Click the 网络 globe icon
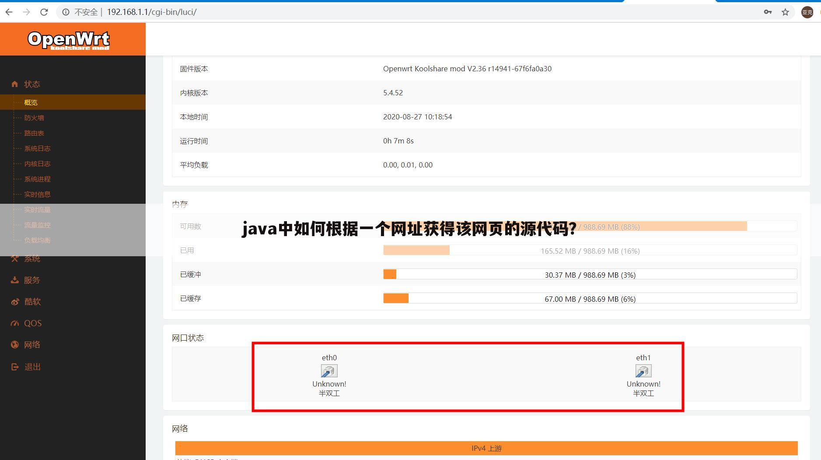Image resolution: width=821 pixels, height=460 pixels. tap(14, 345)
